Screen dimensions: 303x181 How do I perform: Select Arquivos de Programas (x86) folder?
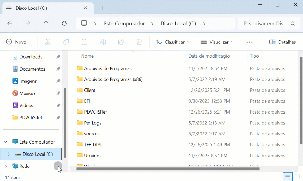(184, 79)
